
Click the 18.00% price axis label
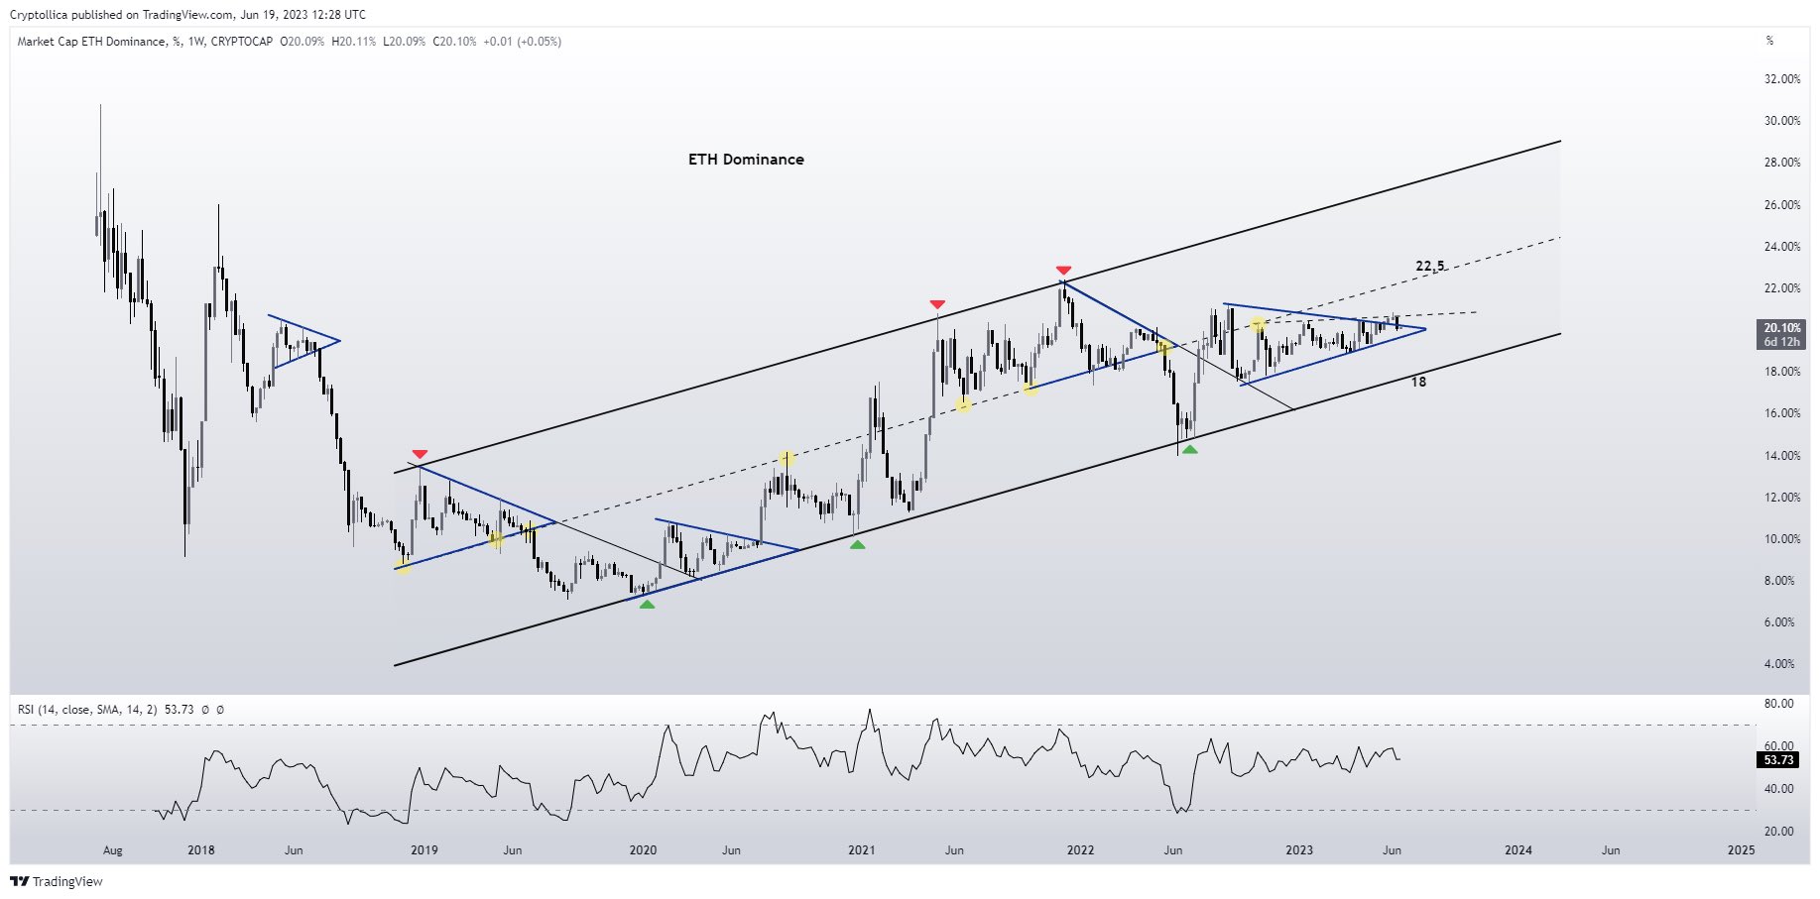pos(1782,372)
